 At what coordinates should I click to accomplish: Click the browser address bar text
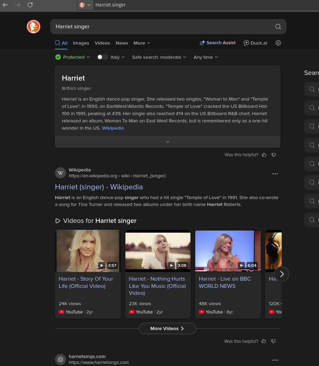point(110,5)
